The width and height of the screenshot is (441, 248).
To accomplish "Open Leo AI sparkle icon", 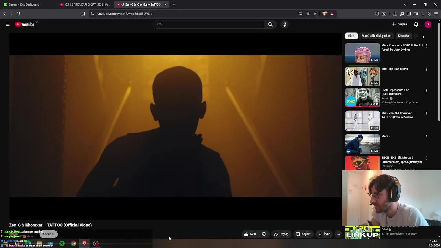I will [422, 14].
